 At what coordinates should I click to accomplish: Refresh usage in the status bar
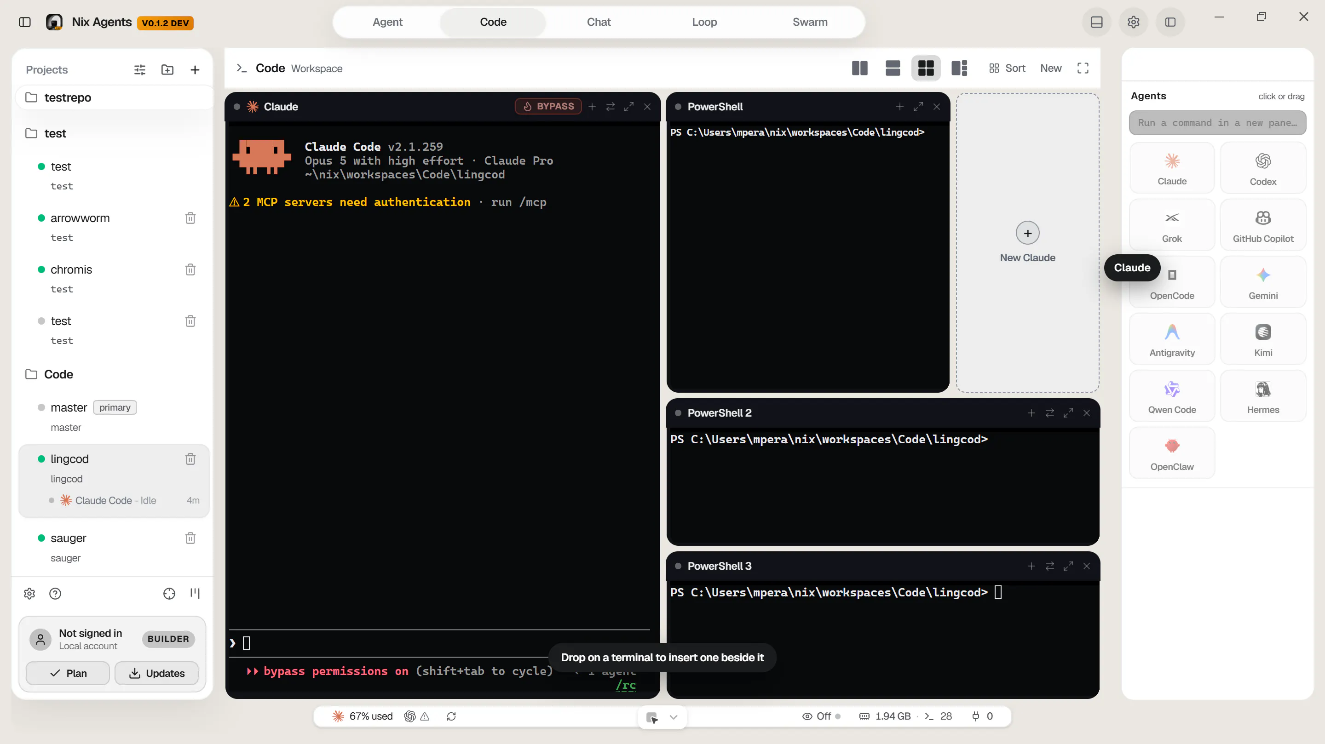click(451, 716)
